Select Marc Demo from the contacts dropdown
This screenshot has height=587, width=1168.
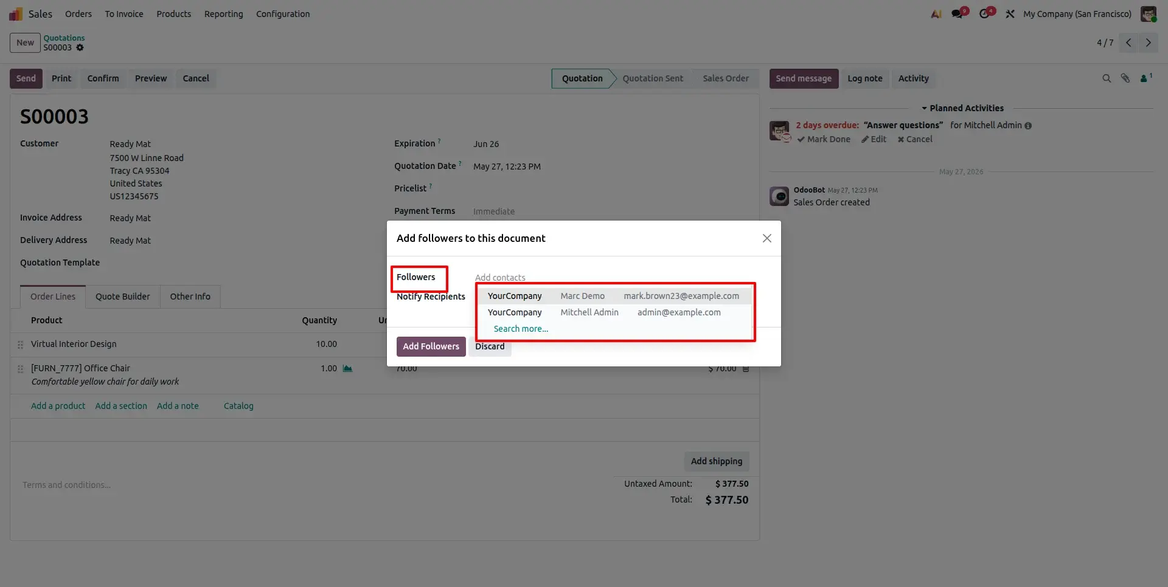(614, 296)
